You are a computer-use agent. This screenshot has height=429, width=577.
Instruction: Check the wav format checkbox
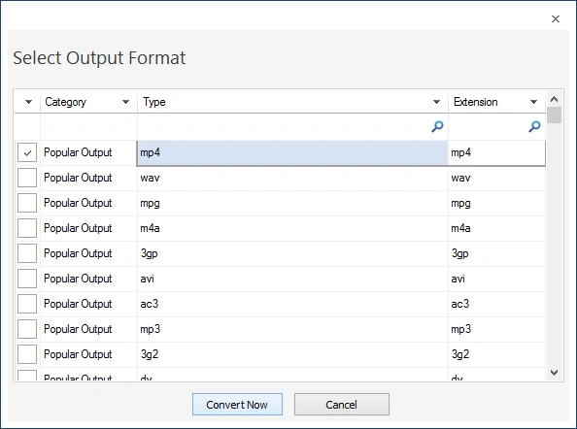pyautogui.click(x=27, y=178)
